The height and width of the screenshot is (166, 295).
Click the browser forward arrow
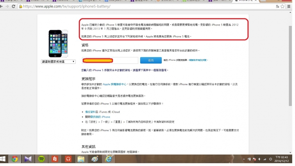7,7
